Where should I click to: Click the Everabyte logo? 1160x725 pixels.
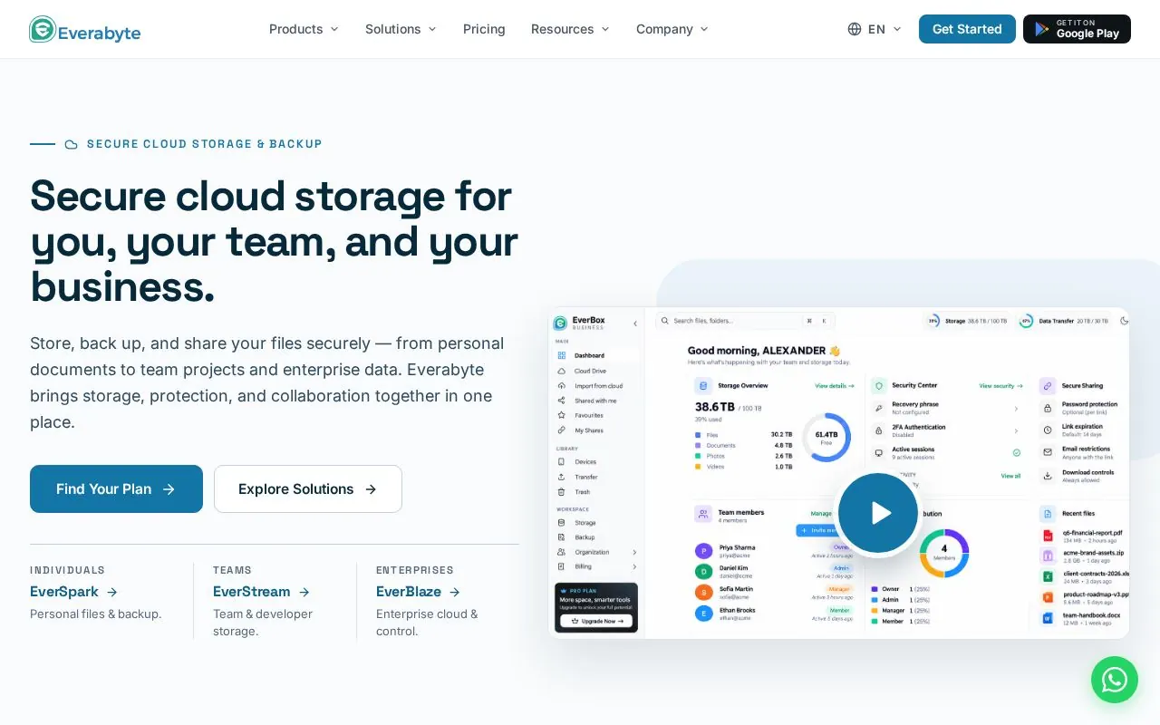click(85, 29)
